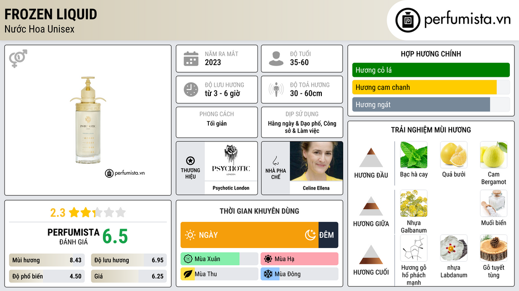Click the THỜI GIAN KHUYÊN DÙNG heading
This screenshot has width=519, height=291.
pyautogui.click(x=259, y=211)
